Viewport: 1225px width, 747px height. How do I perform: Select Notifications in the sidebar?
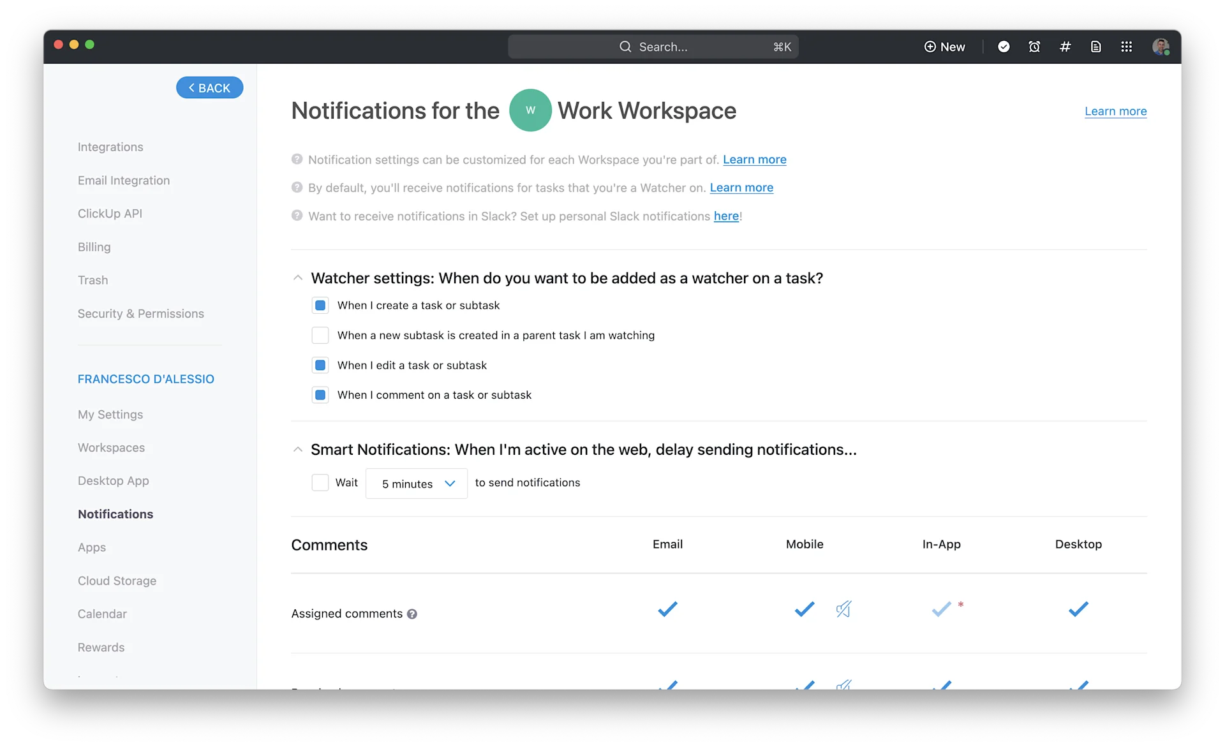(x=115, y=514)
